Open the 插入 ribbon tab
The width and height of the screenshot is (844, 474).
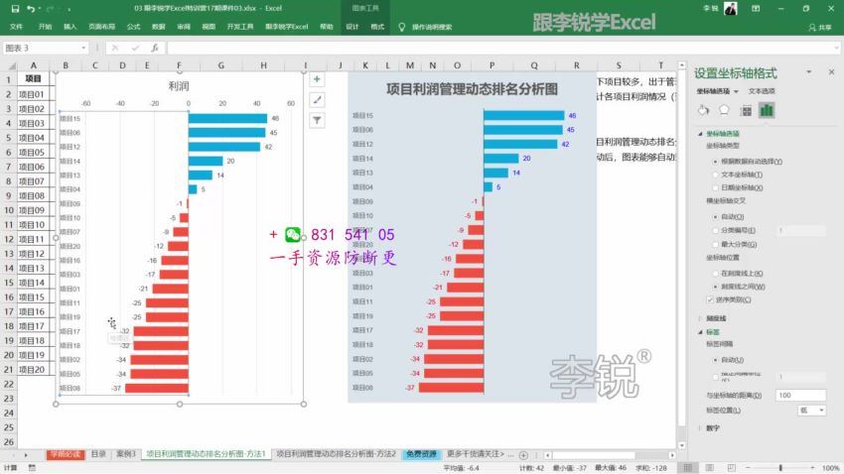click(70, 27)
